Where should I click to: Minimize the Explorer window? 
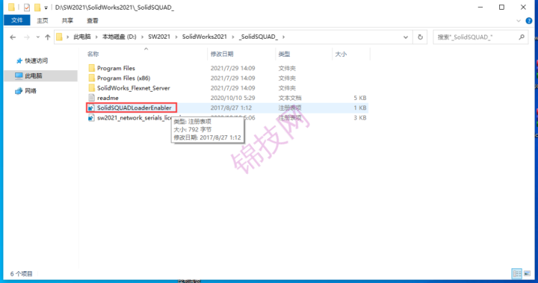(x=480, y=7)
